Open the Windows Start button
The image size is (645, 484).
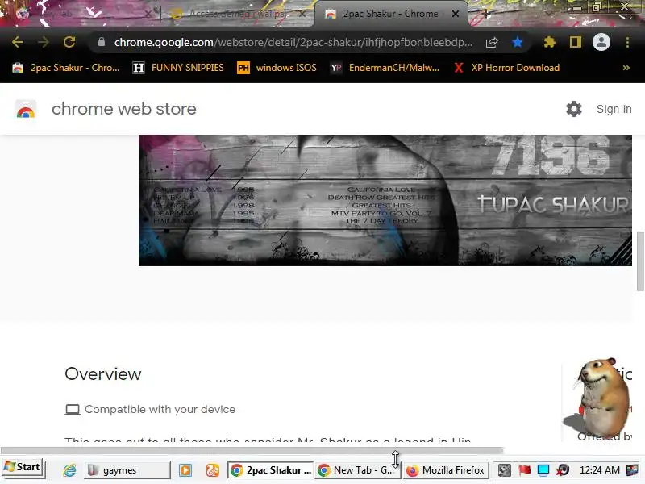[x=23, y=468]
